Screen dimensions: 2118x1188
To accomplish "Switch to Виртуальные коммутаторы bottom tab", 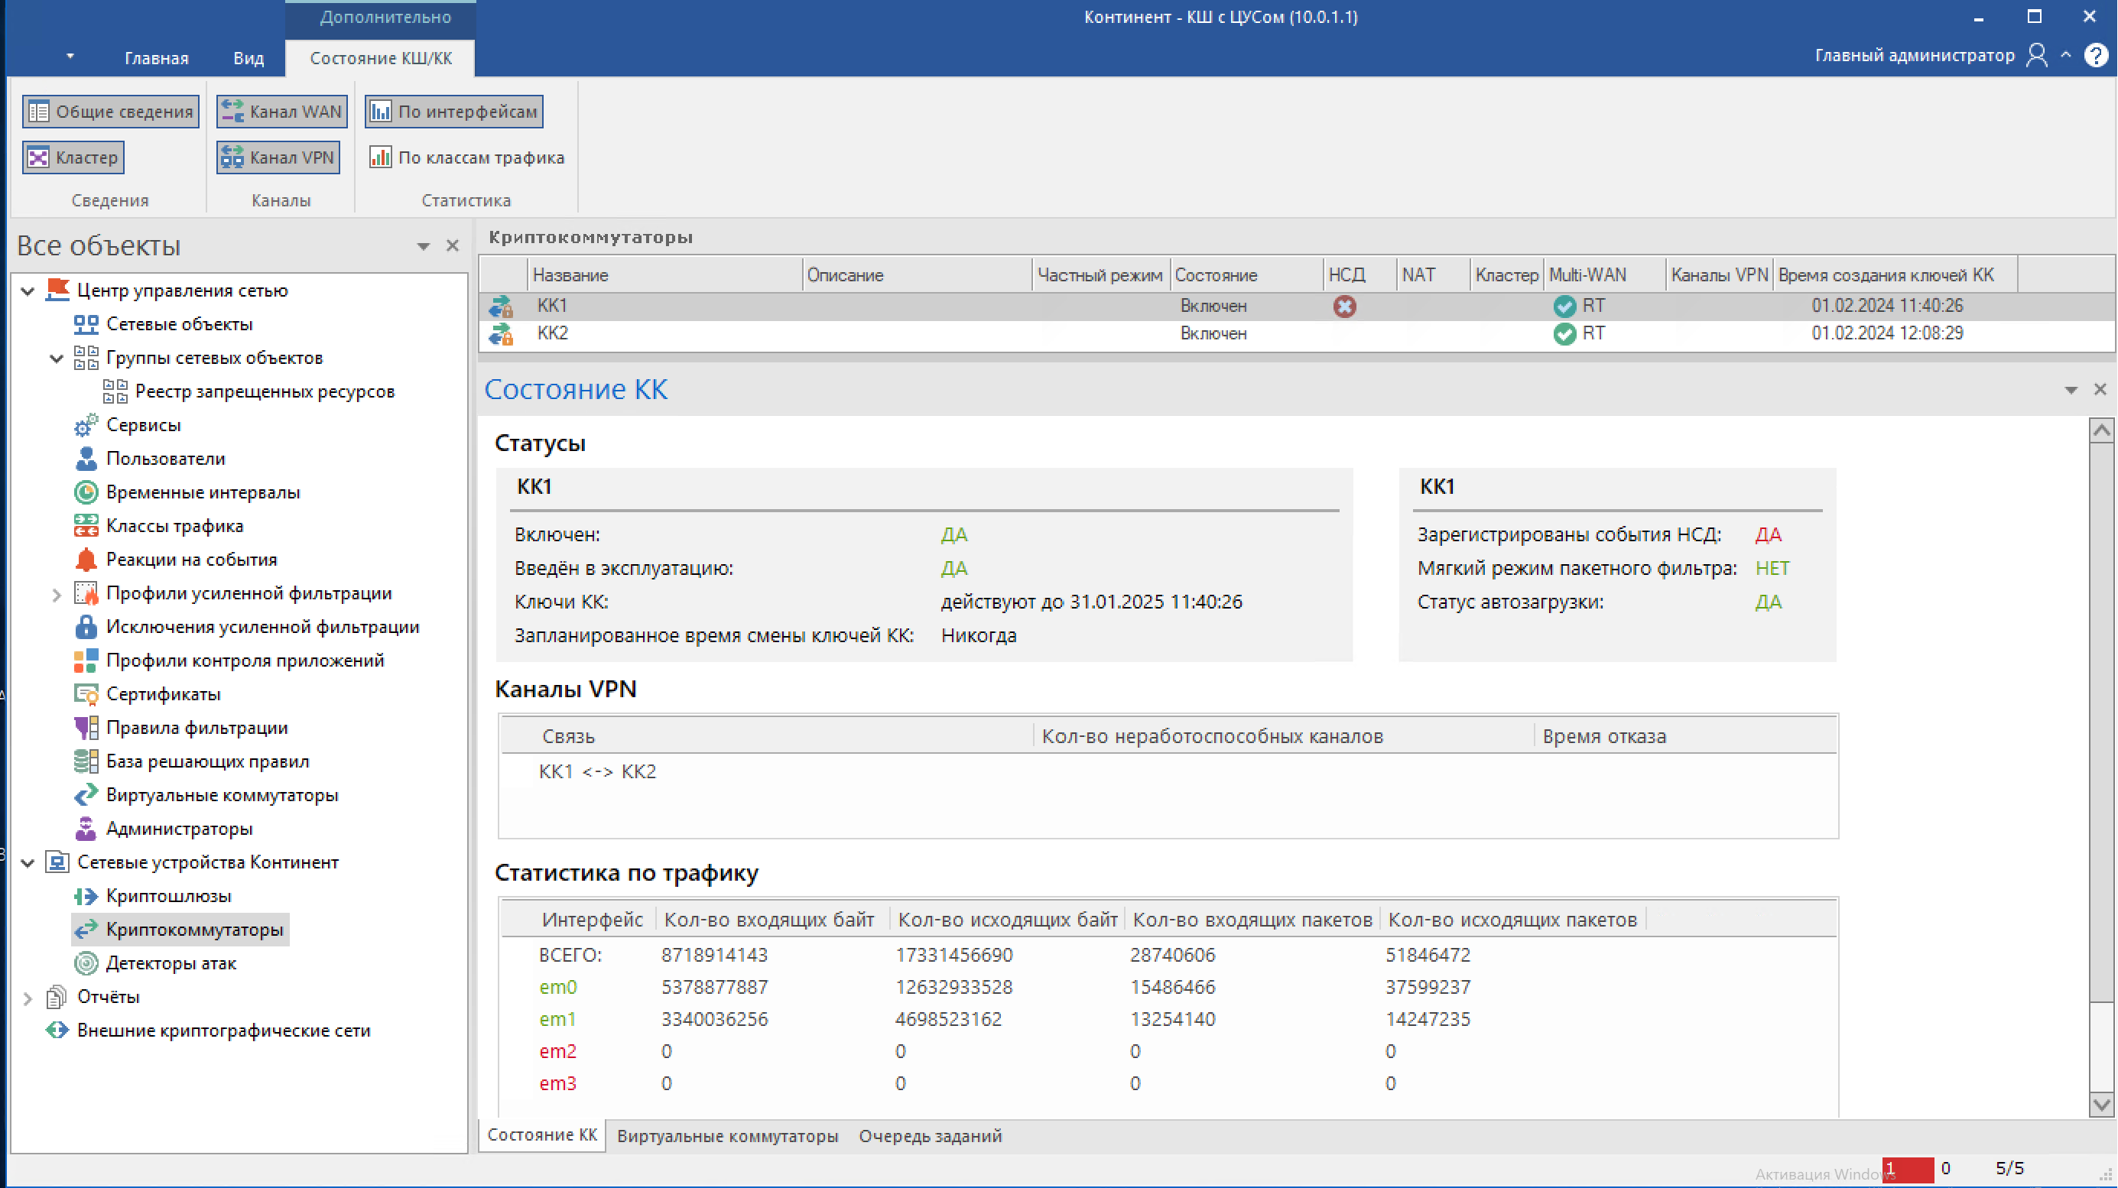I will point(727,1135).
